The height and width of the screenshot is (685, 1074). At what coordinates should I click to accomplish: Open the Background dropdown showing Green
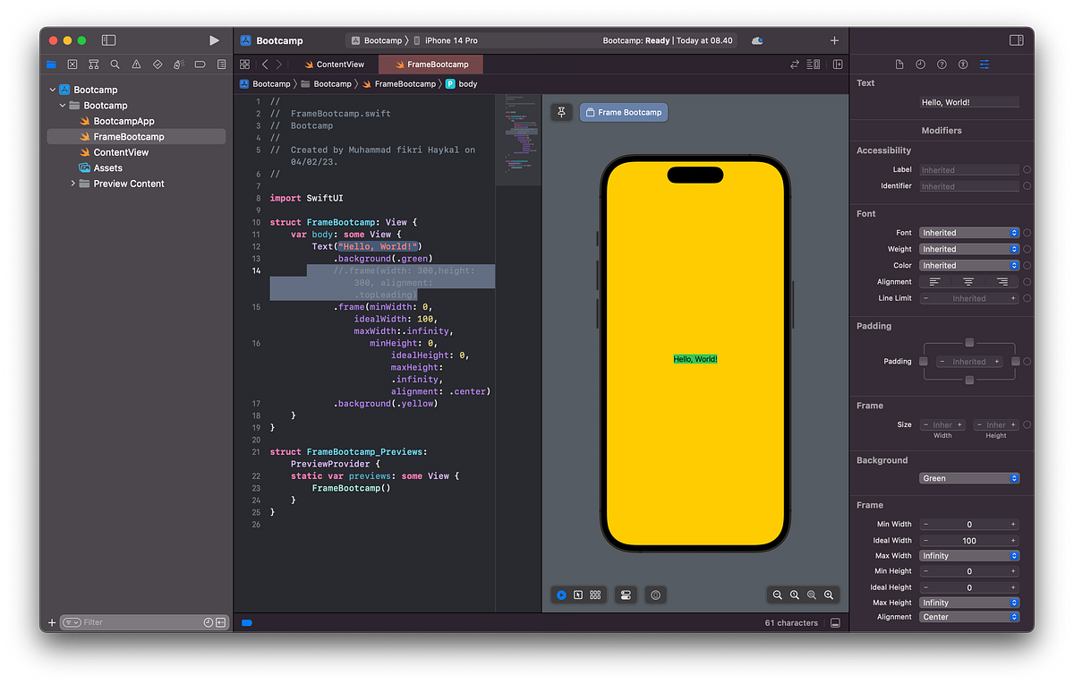pyautogui.click(x=969, y=478)
